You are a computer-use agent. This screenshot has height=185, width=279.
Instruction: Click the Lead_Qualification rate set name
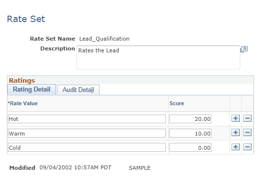click(104, 39)
